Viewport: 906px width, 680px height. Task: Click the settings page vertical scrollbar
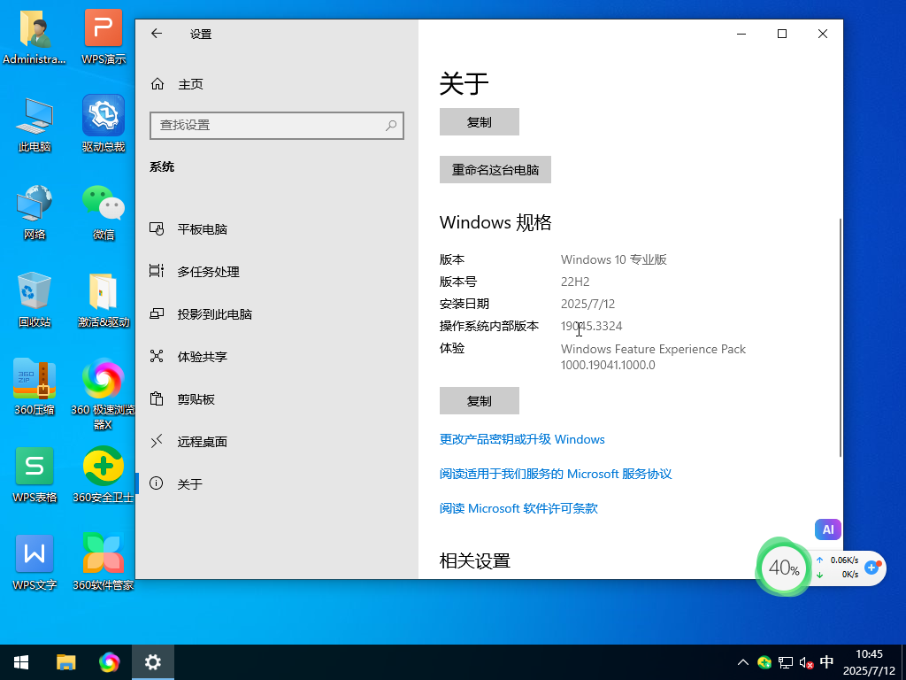coord(840,338)
